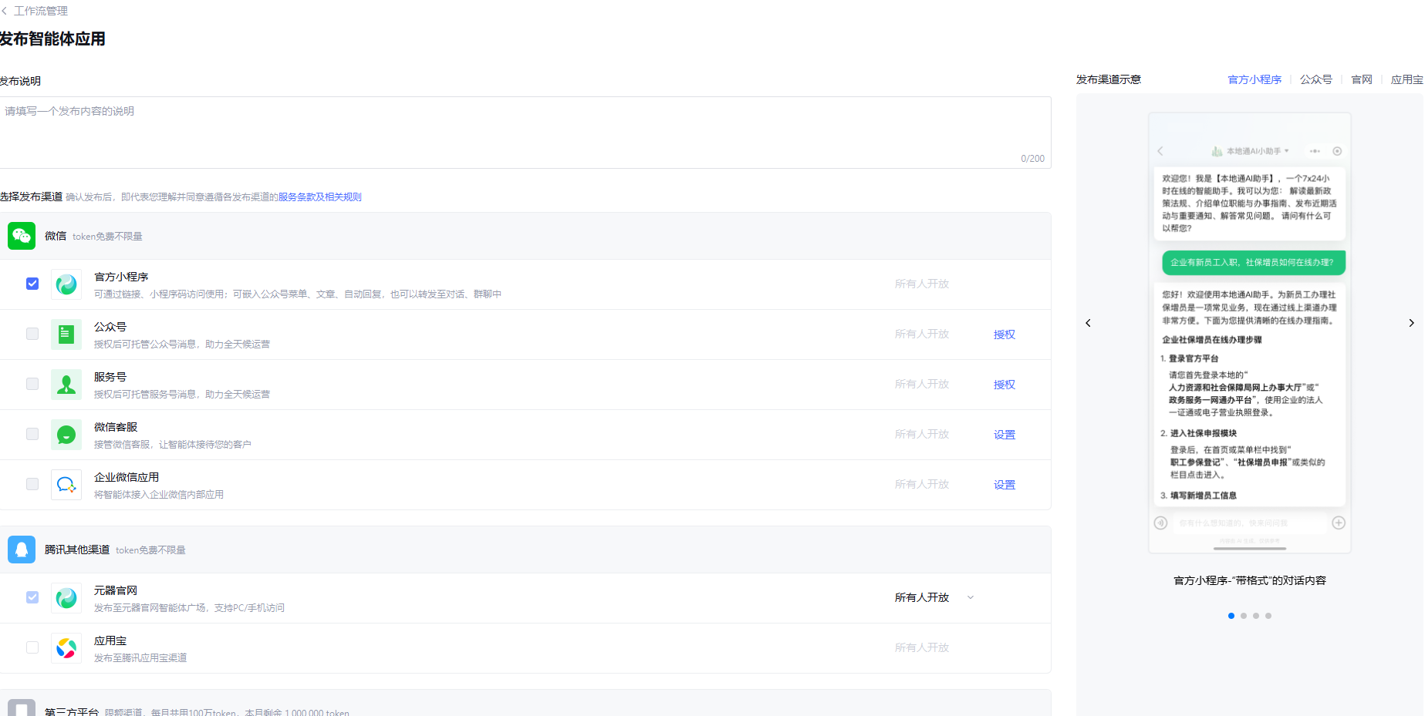Click the 应用宝 colorful icon

coord(66,648)
